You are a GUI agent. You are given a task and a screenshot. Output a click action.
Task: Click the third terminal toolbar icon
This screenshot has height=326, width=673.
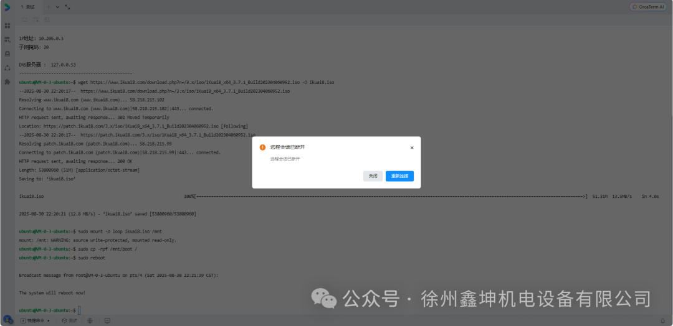click(47, 19)
